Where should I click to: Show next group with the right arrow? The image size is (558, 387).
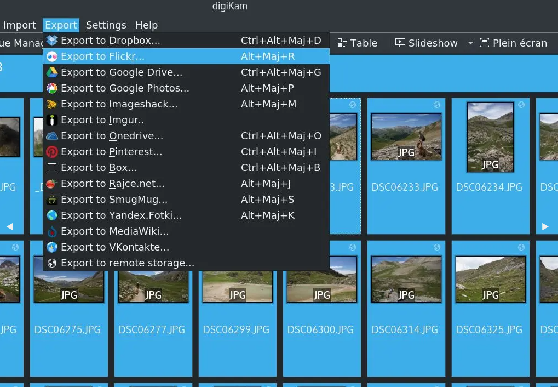tap(545, 226)
